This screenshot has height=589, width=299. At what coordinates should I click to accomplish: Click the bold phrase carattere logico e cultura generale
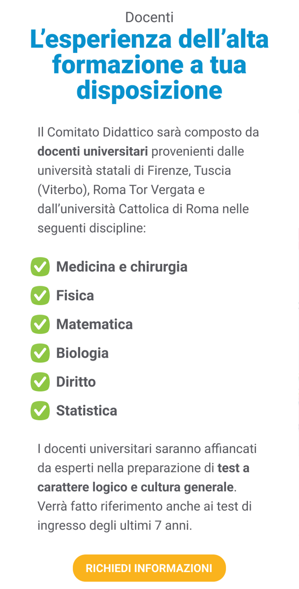pyautogui.click(x=136, y=488)
